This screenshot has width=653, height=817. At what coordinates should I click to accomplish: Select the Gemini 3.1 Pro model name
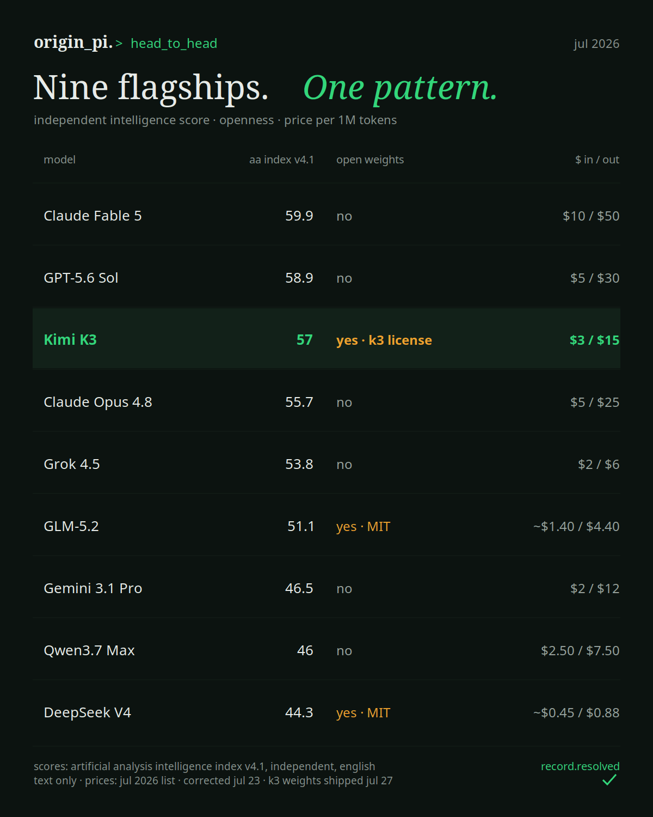pos(93,588)
